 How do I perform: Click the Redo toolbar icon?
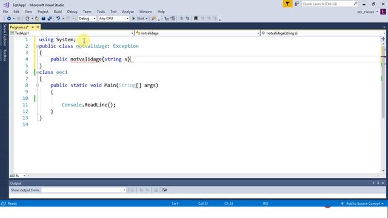tap(69, 19)
